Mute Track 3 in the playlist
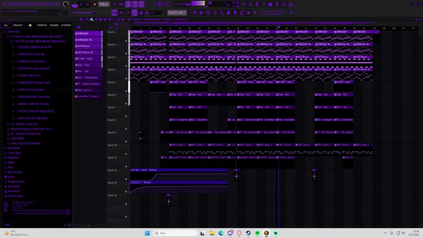 pos(126,66)
